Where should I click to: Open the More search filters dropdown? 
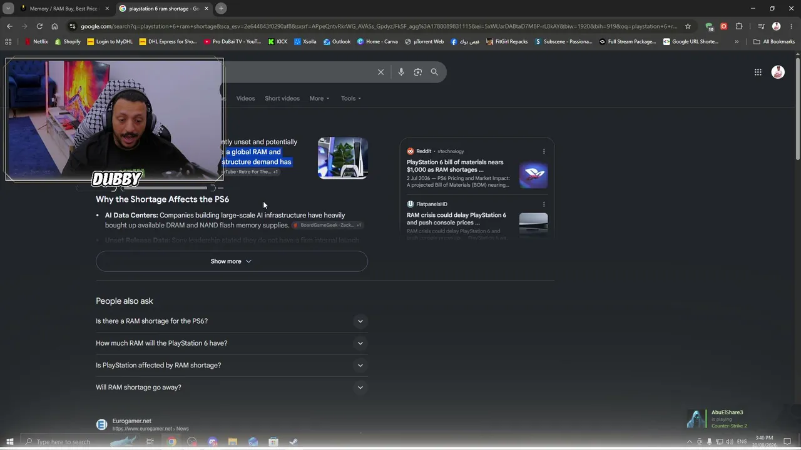coord(319,98)
